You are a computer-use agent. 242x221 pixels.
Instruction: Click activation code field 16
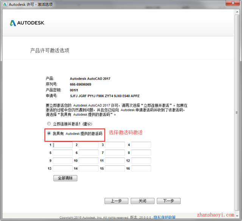(x=141, y=168)
